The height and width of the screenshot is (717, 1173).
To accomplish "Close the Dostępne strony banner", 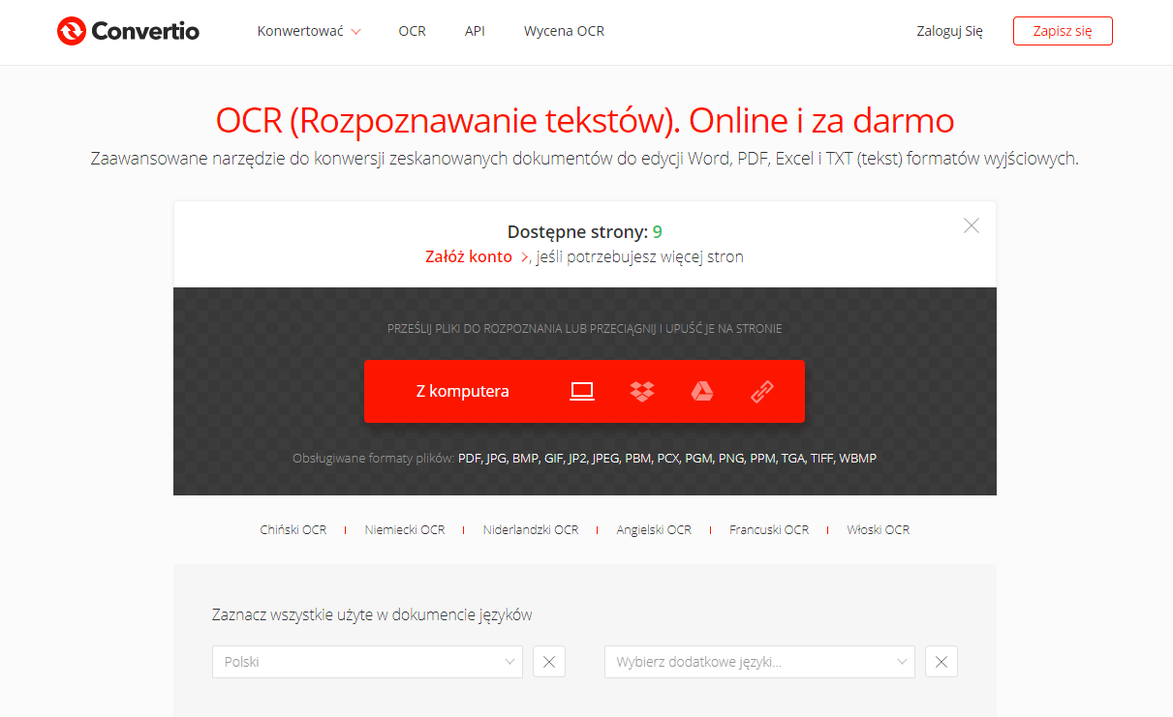I will coord(972,225).
